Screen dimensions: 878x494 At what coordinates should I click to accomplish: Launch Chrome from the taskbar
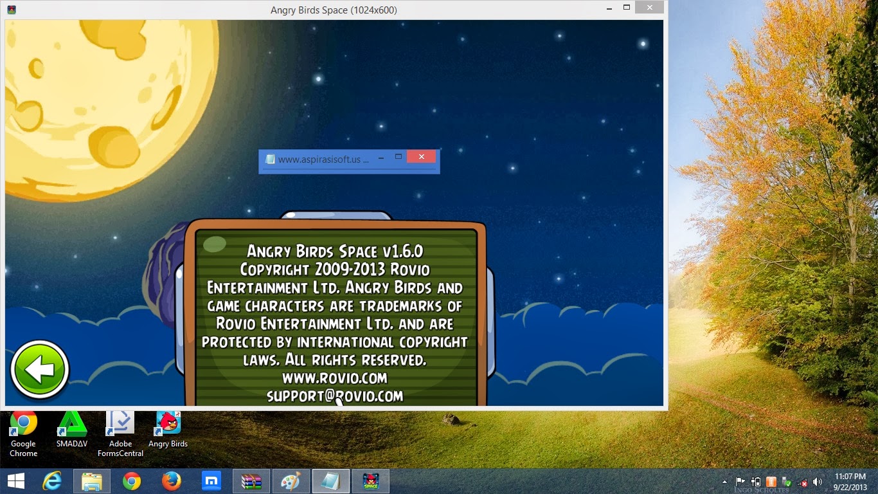[132, 481]
